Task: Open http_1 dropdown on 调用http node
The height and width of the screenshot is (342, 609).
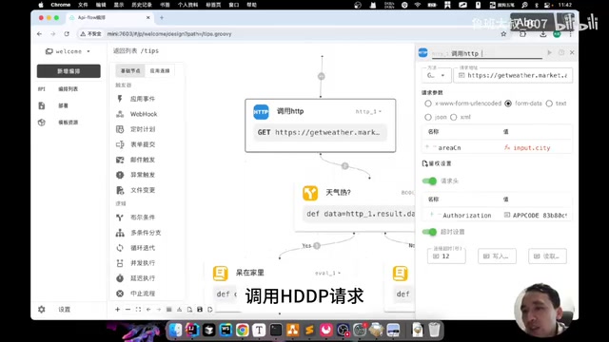Action: click(x=368, y=112)
